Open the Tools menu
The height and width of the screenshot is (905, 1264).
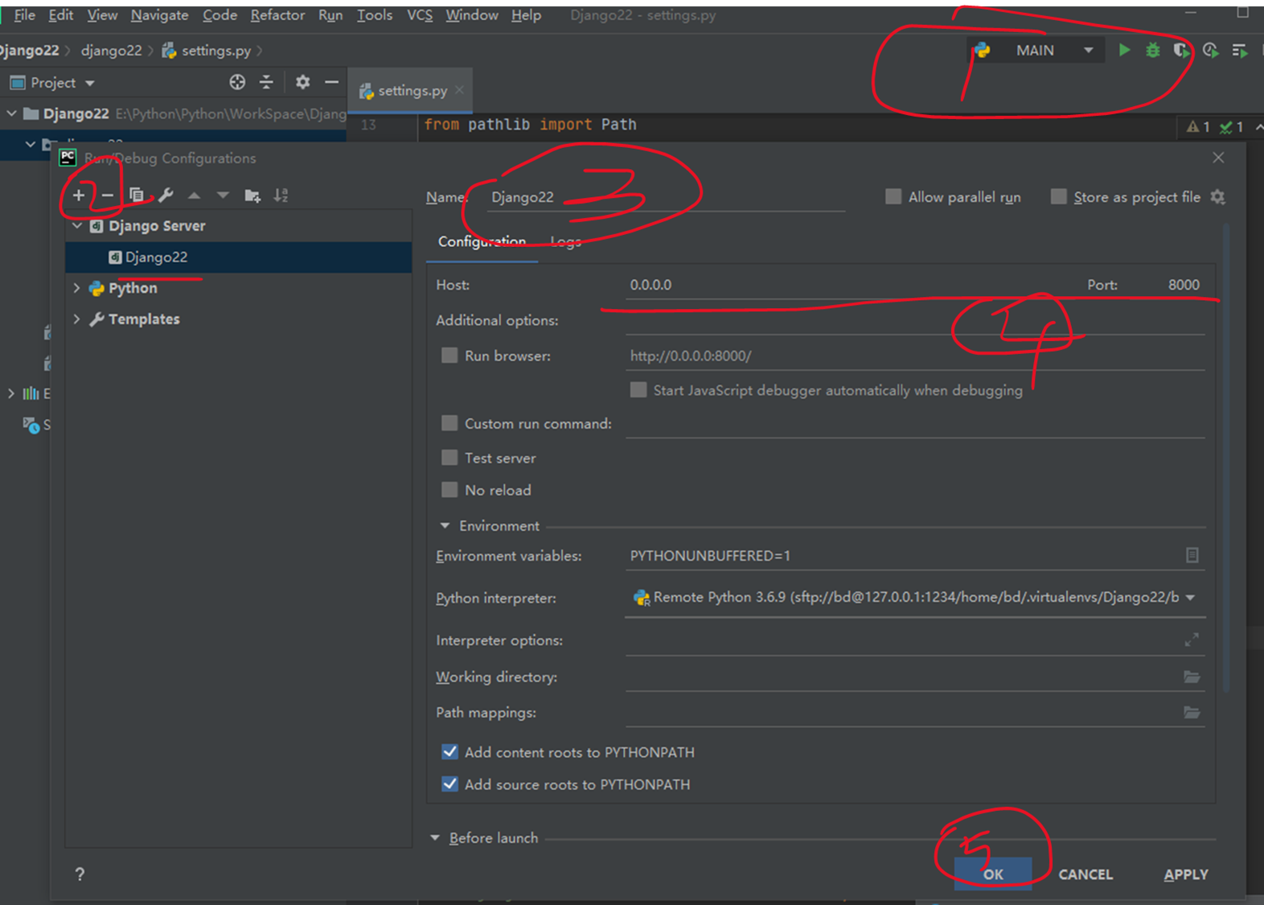375,15
